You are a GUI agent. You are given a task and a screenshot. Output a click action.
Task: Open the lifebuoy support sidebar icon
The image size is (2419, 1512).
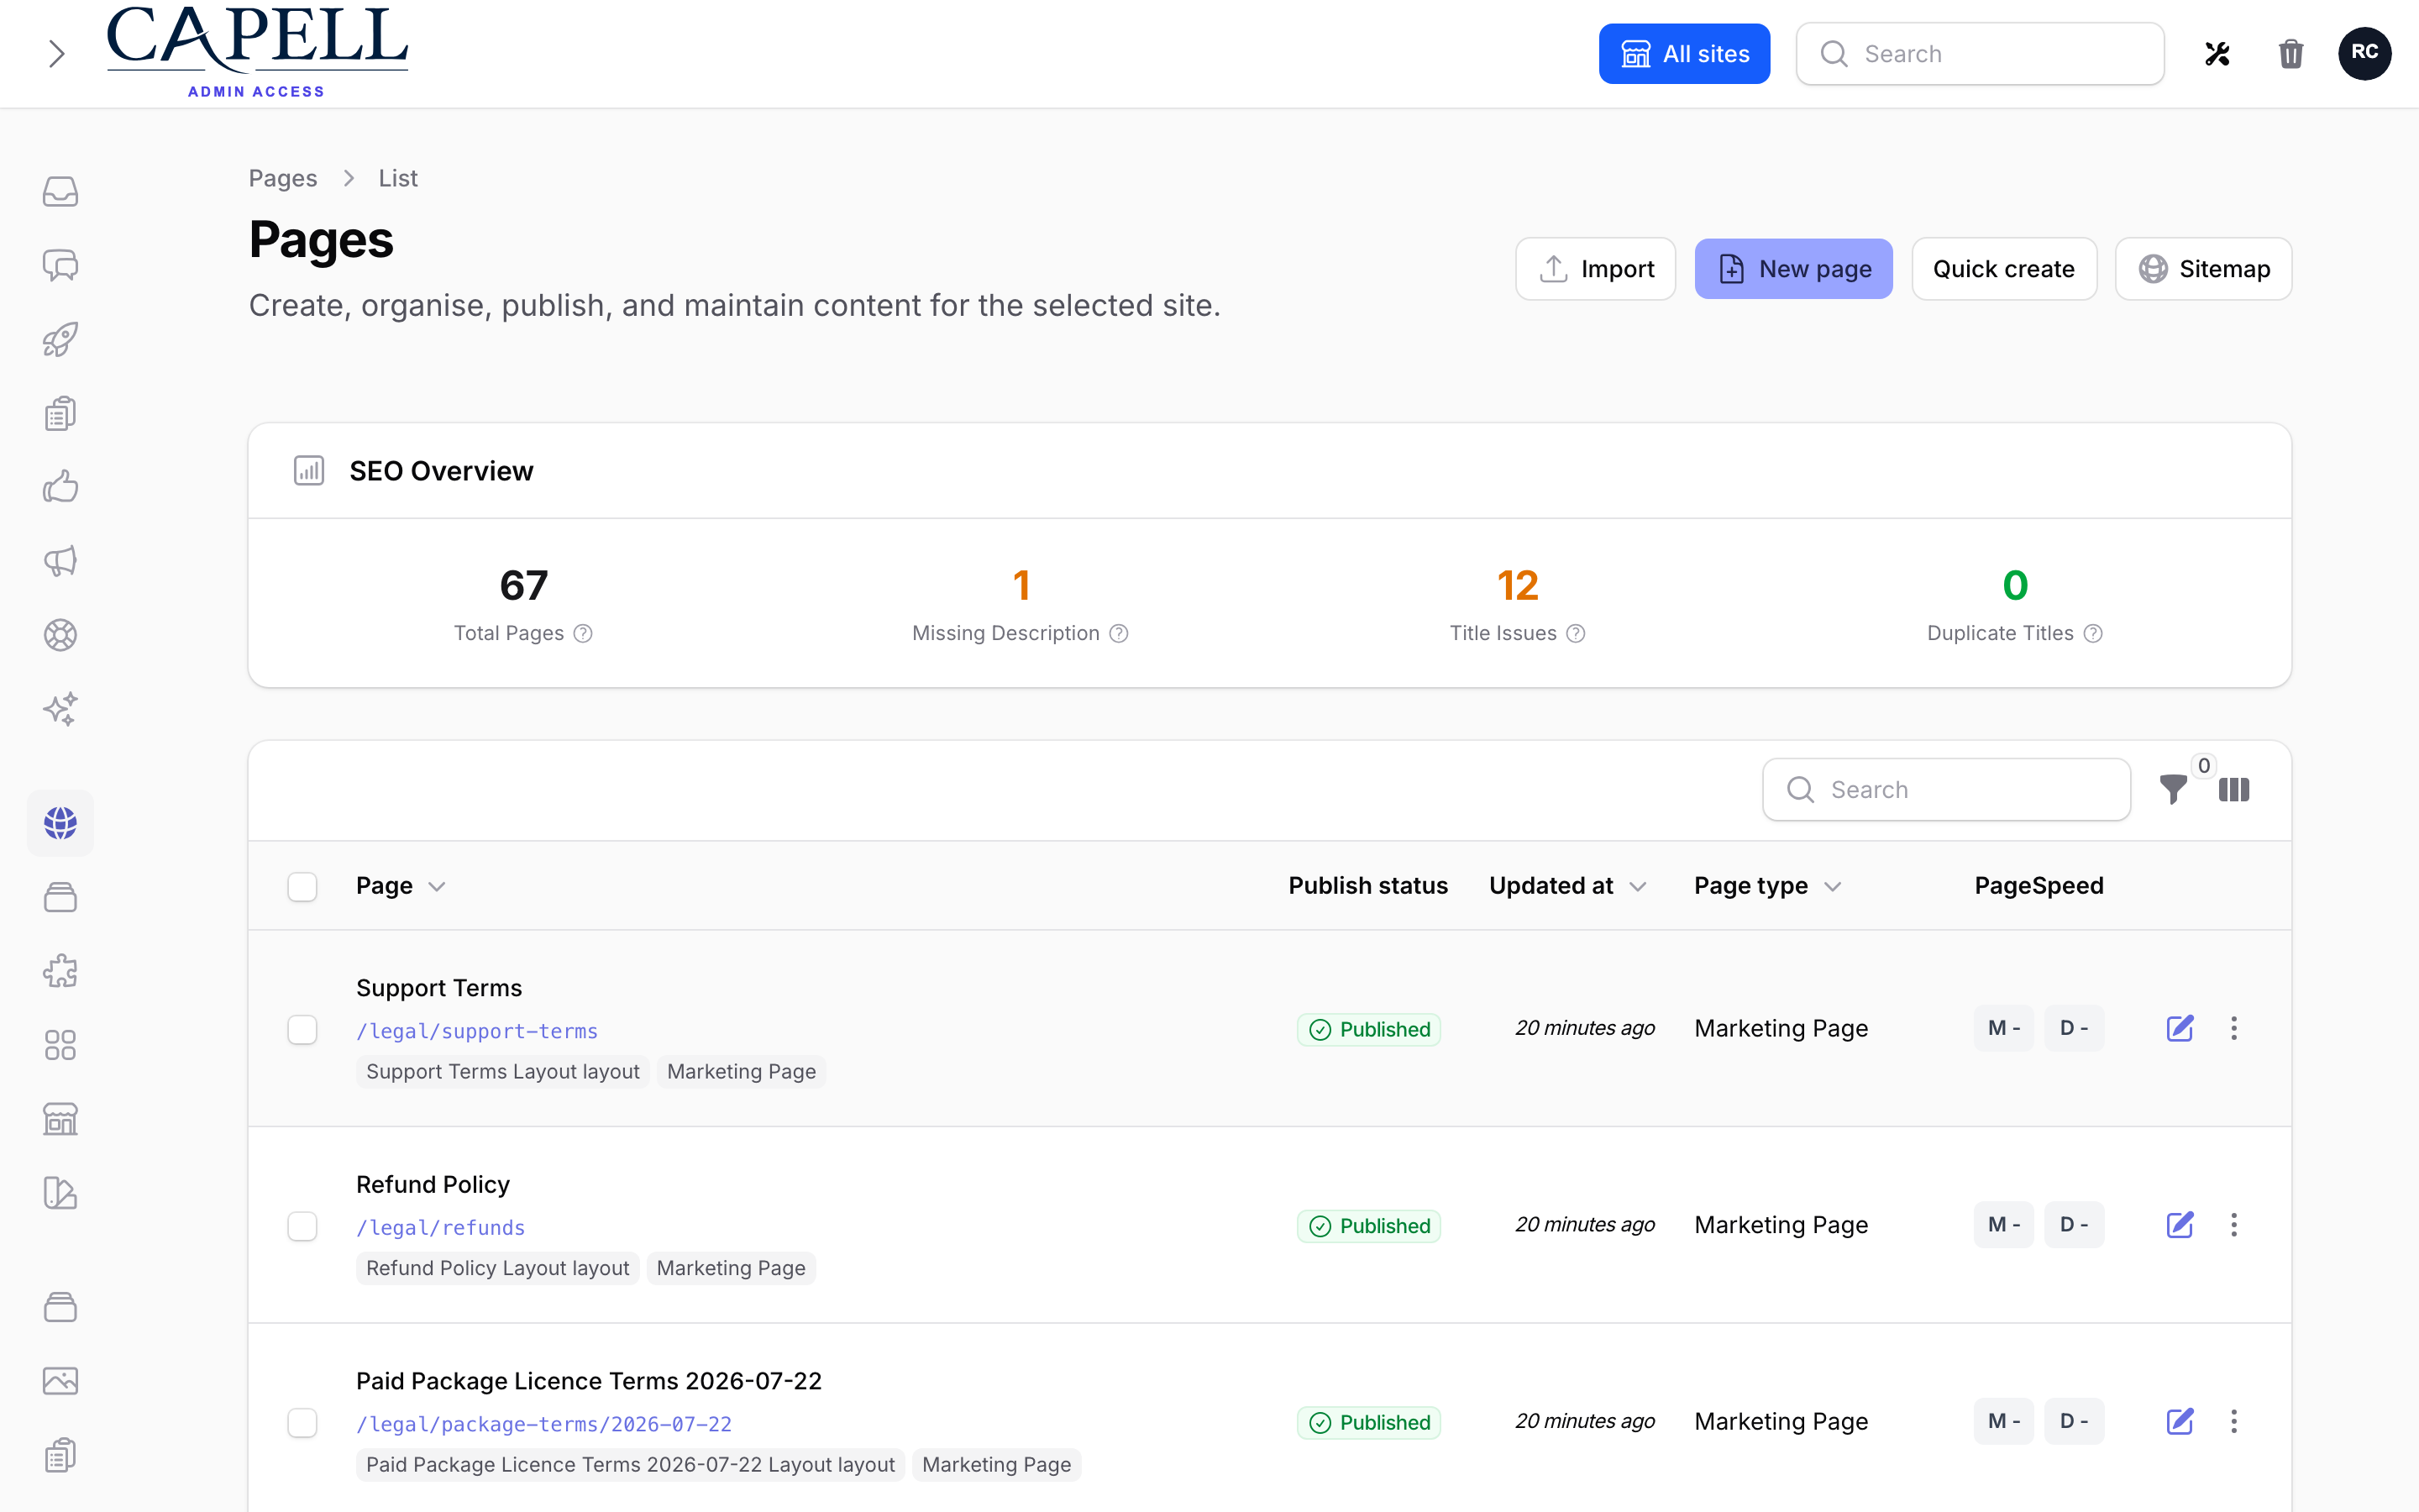[x=60, y=635]
